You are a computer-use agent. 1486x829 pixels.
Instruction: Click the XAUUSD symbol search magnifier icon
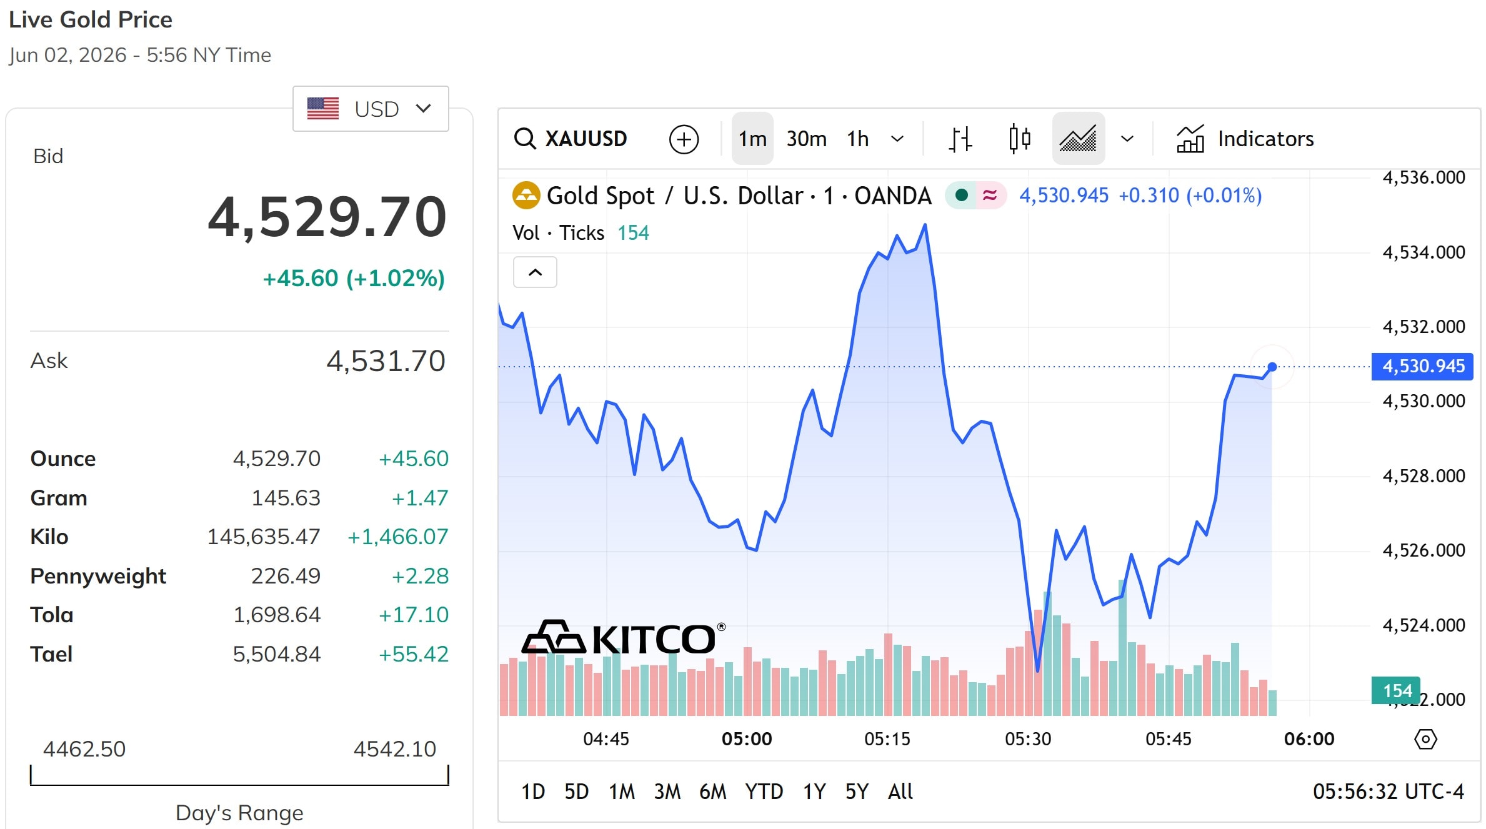coord(525,139)
